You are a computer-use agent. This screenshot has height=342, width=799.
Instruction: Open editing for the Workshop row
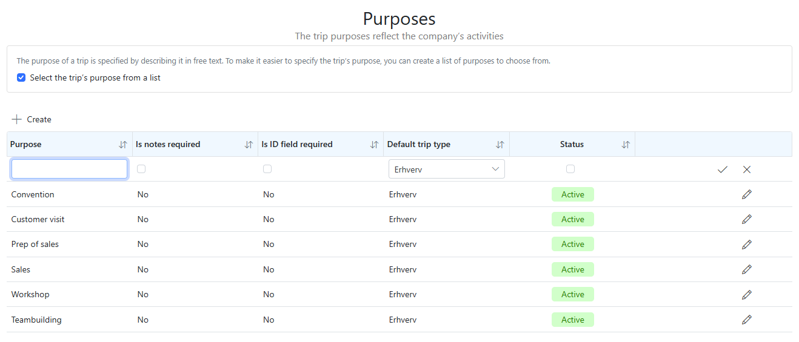[x=746, y=295]
